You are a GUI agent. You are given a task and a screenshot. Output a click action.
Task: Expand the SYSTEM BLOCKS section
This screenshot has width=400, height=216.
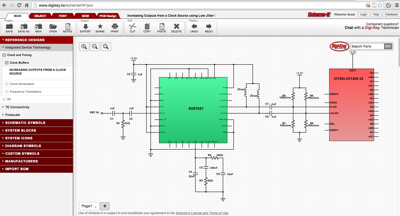tap(36, 131)
